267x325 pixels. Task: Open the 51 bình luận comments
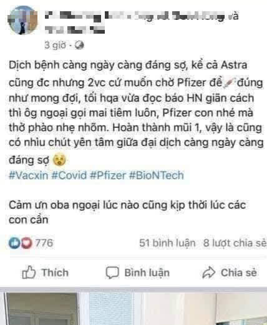pyautogui.click(x=167, y=243)
